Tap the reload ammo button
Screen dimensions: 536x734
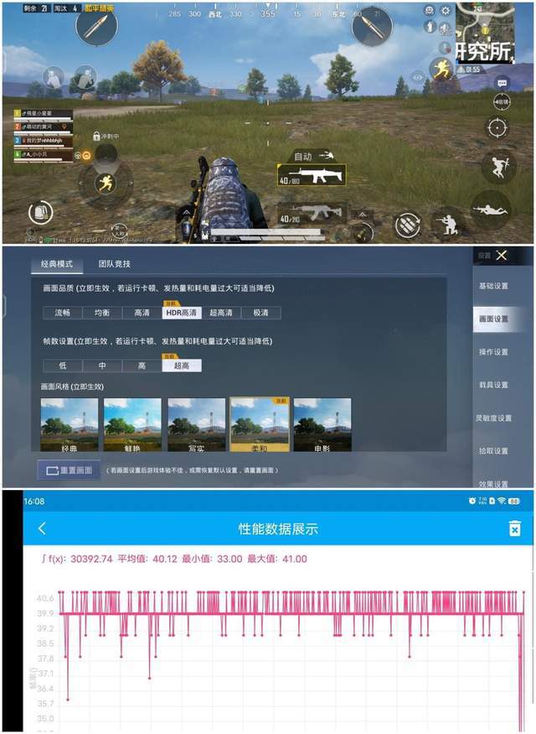click(x=407, y=225)
